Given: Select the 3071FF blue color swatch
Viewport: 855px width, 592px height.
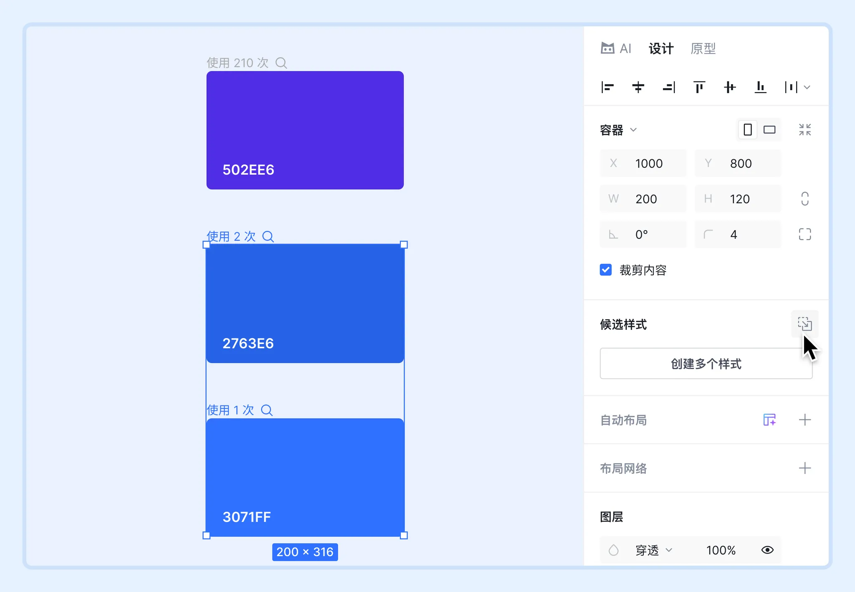Looking at the screenshot, I should (x=305, y=477).
